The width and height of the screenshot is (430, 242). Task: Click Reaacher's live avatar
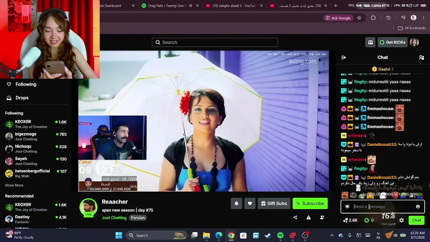click(x=88, y=208)
